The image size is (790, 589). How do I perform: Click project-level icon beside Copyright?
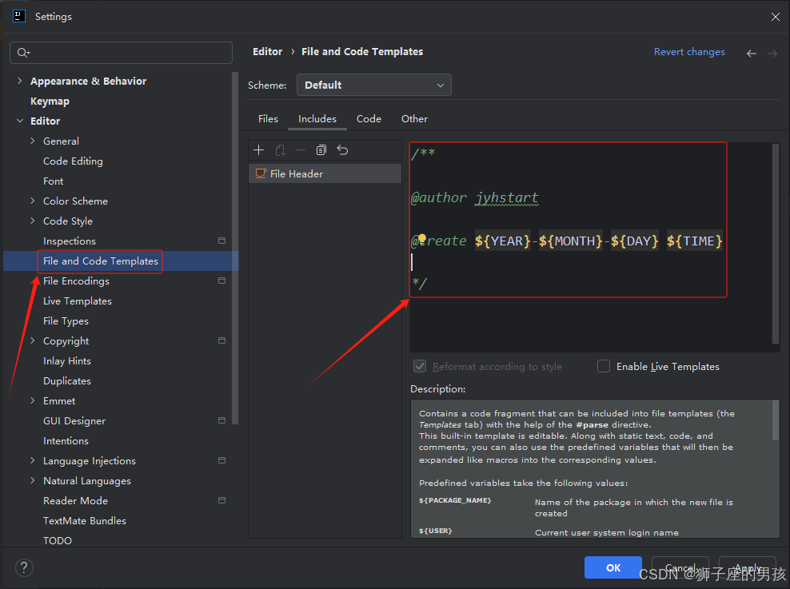(221, 340)
